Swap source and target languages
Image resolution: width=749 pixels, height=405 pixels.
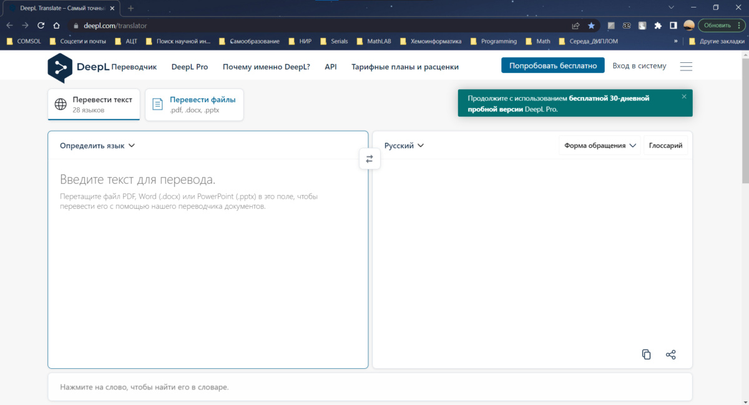click(370, 159)
